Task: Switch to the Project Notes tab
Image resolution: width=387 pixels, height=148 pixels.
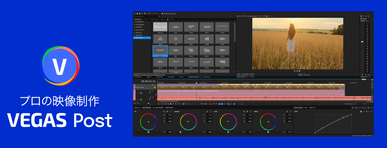Action: (207, 77)
